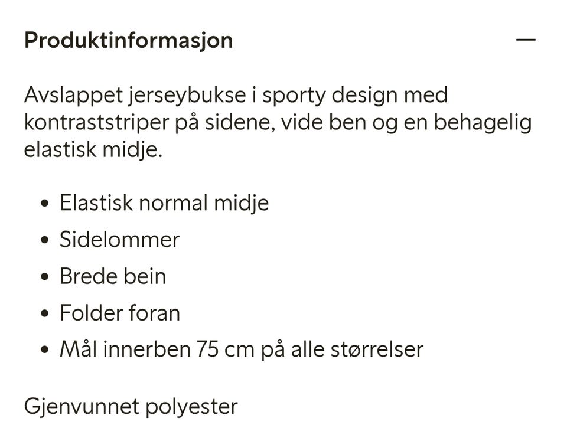Click the "Gjenvunnet polyester" material text

(131, 407)
